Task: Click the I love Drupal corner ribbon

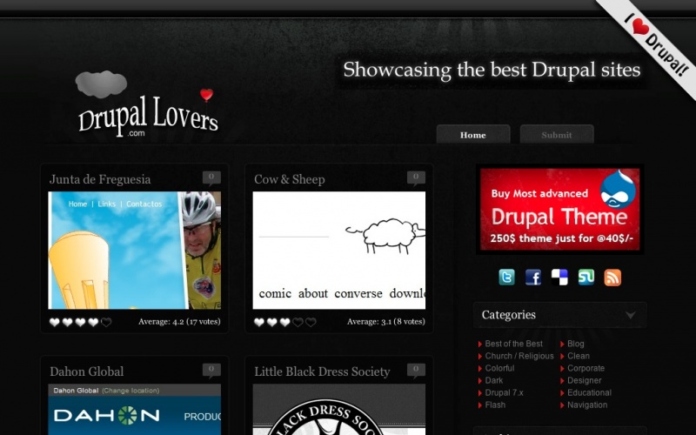Action: [x=656, y=44]
